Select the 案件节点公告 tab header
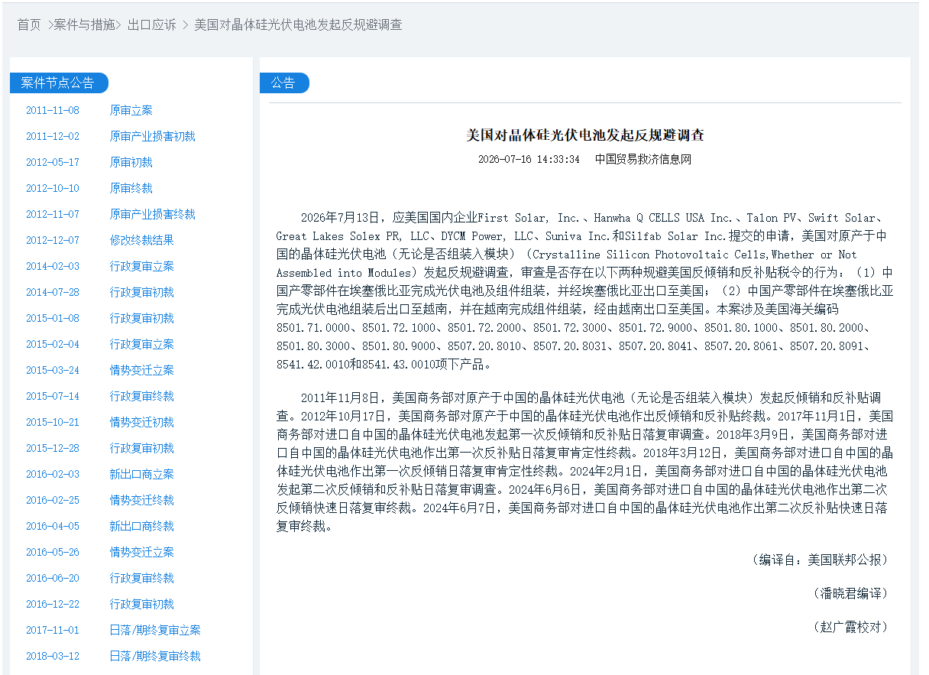The width and height of the screenshot is (929, 675). pos(58,83)
